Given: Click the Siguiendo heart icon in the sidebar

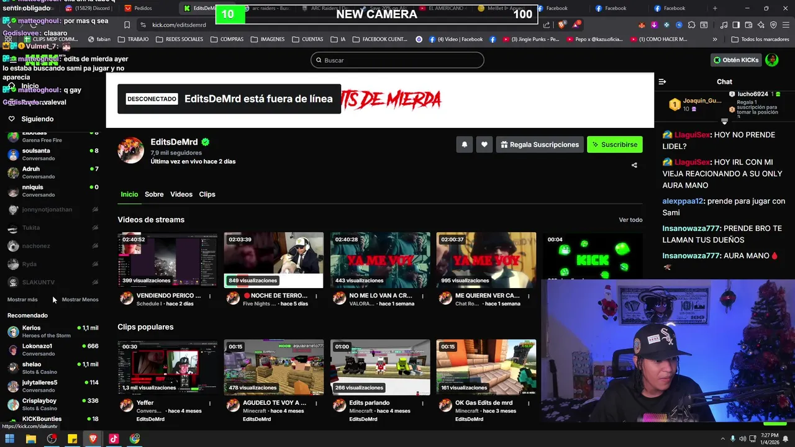Looking at the screenshot, I should coord(11,119).
